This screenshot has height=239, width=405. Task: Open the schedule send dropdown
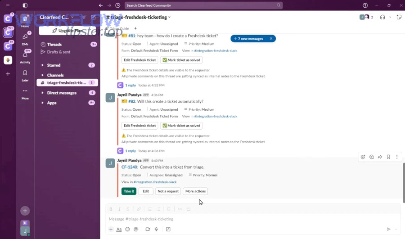click(x=396, y=229)
